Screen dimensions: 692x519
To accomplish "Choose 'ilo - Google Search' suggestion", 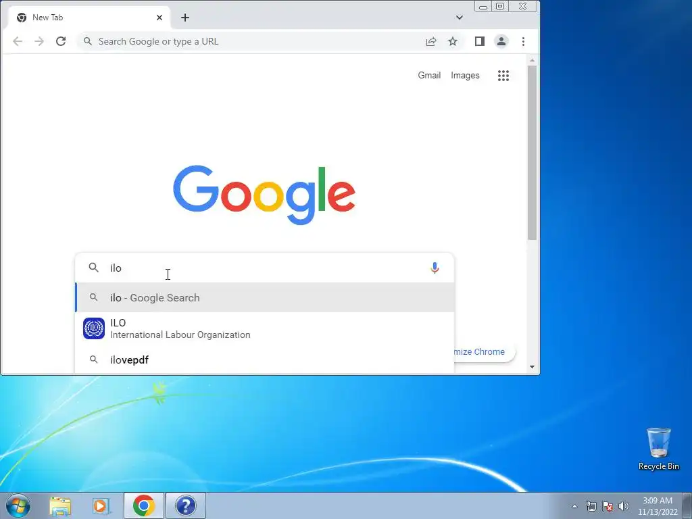I will tap(265, 298).
